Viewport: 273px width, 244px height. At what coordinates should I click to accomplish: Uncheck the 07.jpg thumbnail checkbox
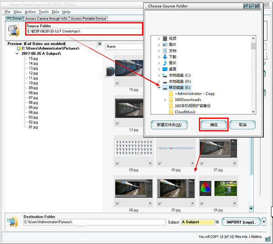202,163
